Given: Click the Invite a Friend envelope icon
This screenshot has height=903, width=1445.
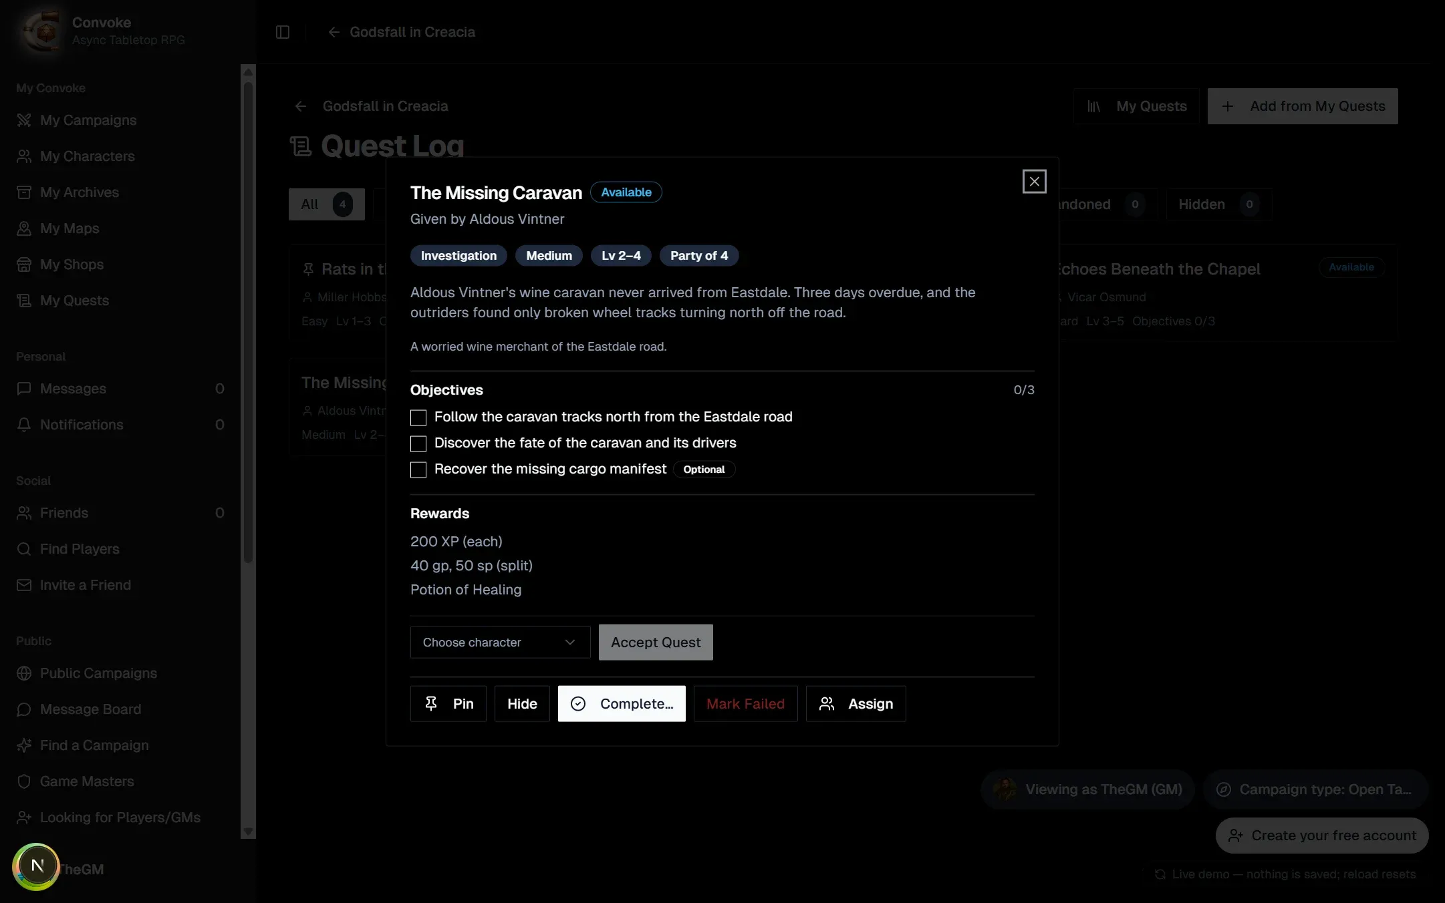Looking at the screenshot, I should click(24, 585).
